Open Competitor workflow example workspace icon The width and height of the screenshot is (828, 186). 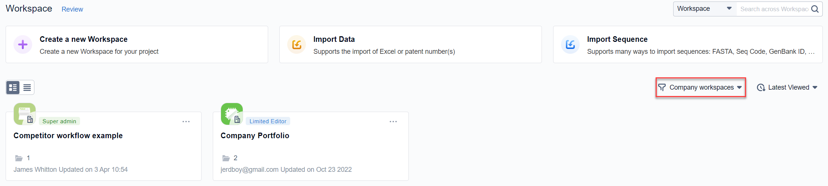tap(25, 114)
